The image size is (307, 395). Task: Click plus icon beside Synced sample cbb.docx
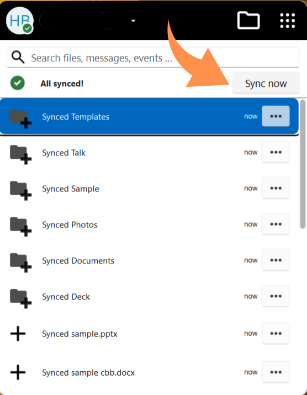click(x=18, y=372)
